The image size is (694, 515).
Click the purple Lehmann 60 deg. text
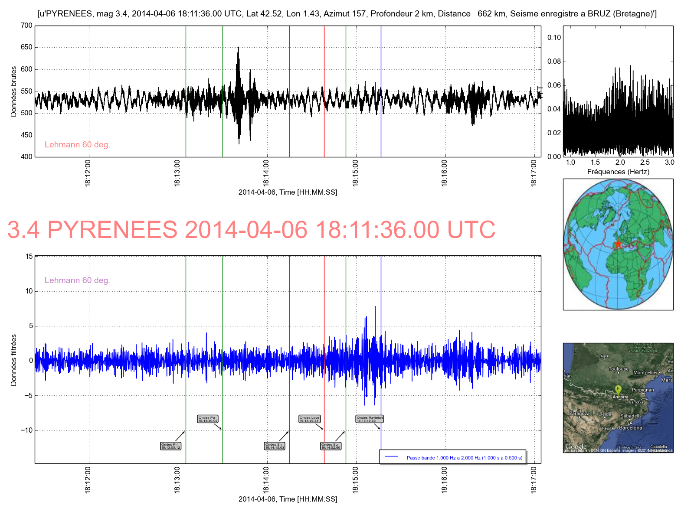(77, 280)
